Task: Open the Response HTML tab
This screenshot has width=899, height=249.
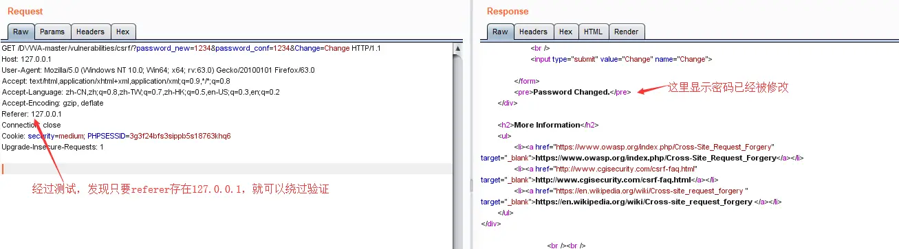Action: click(593, 32)
